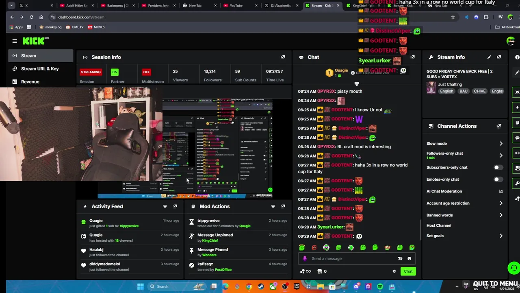This screenshot has width=520, height=293.
Task: Pop out the Mod Actions panel
Action: [x=283, y=206]
